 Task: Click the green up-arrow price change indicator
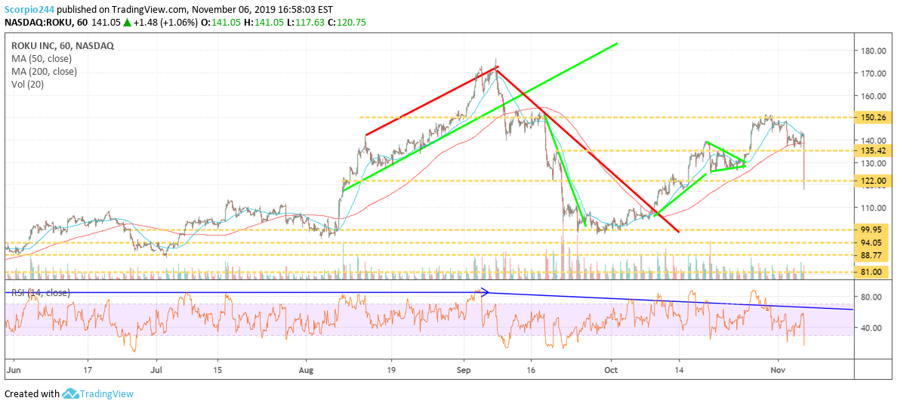click(128, 23)
